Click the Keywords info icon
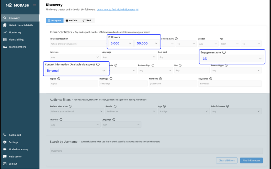271x169 pixels. pyautogui.click(x=211, y=78)
